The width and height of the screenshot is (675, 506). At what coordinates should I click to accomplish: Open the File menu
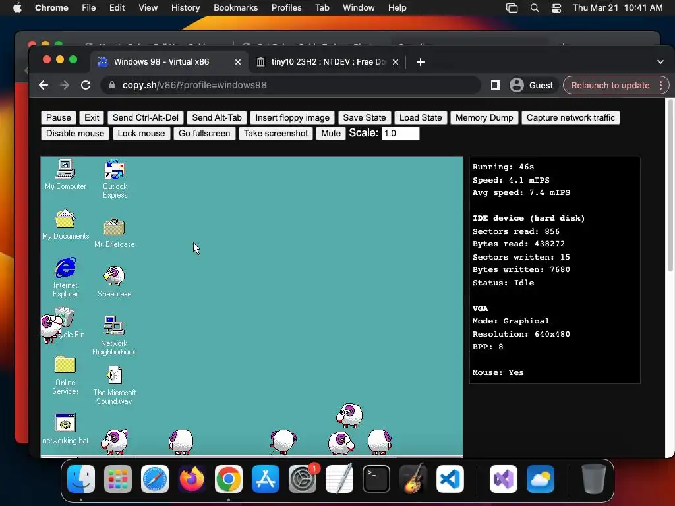[89, 8]
